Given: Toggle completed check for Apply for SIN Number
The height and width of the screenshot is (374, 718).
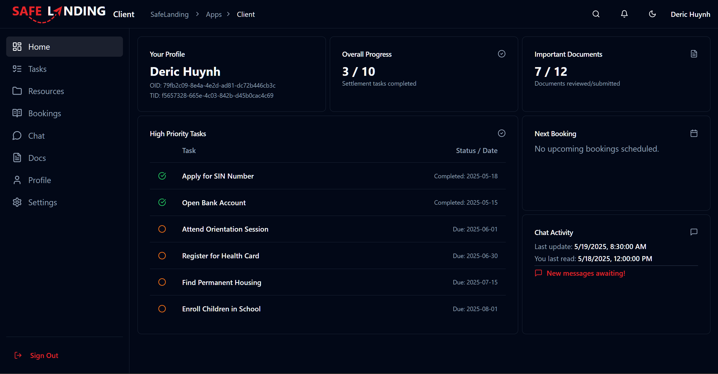Looking at the screenshot, I should tap(162, 176).
